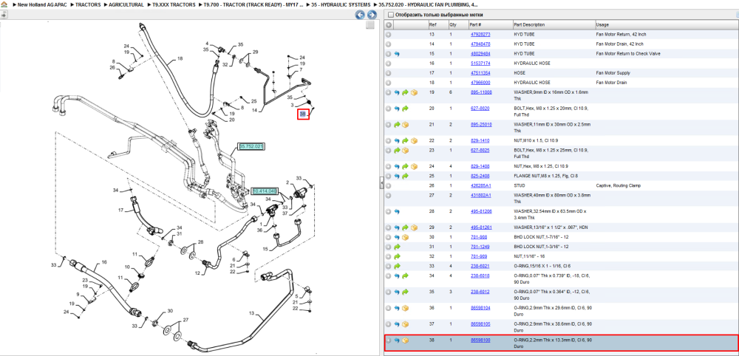
Task: Click the panel pin icon above the diagram
Action: 4,15
